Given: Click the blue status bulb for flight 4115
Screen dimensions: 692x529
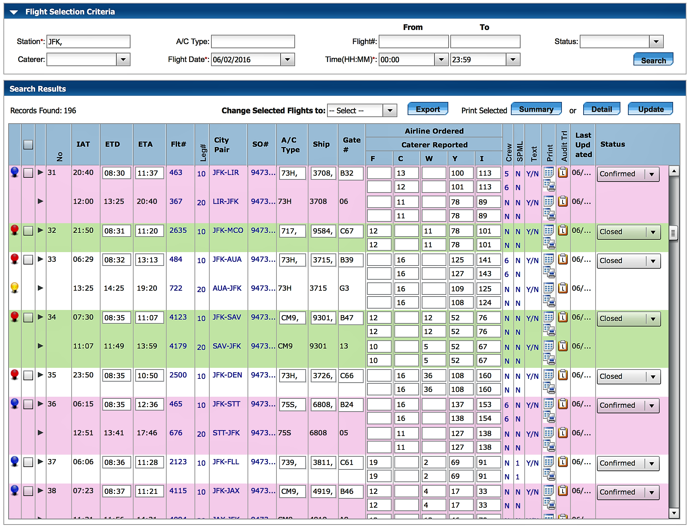Looking at the screenshot, I should (x=14, y=490).
